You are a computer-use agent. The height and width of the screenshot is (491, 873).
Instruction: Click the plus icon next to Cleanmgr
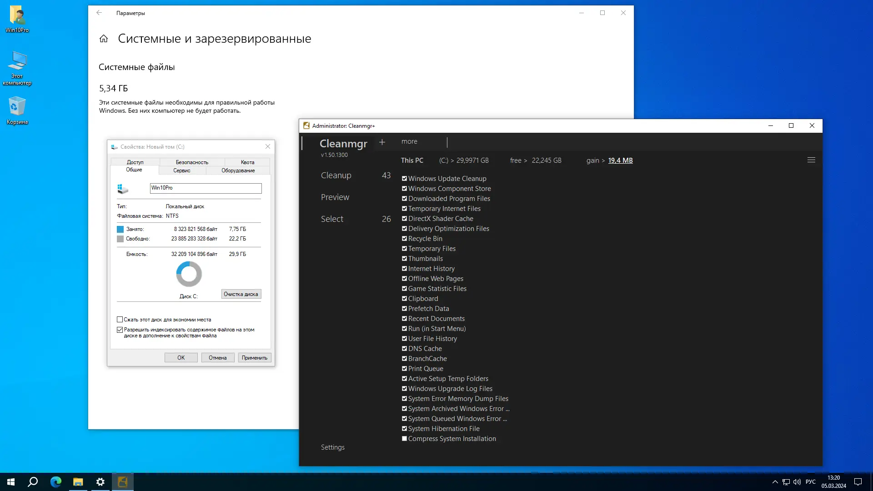[382, 142]
